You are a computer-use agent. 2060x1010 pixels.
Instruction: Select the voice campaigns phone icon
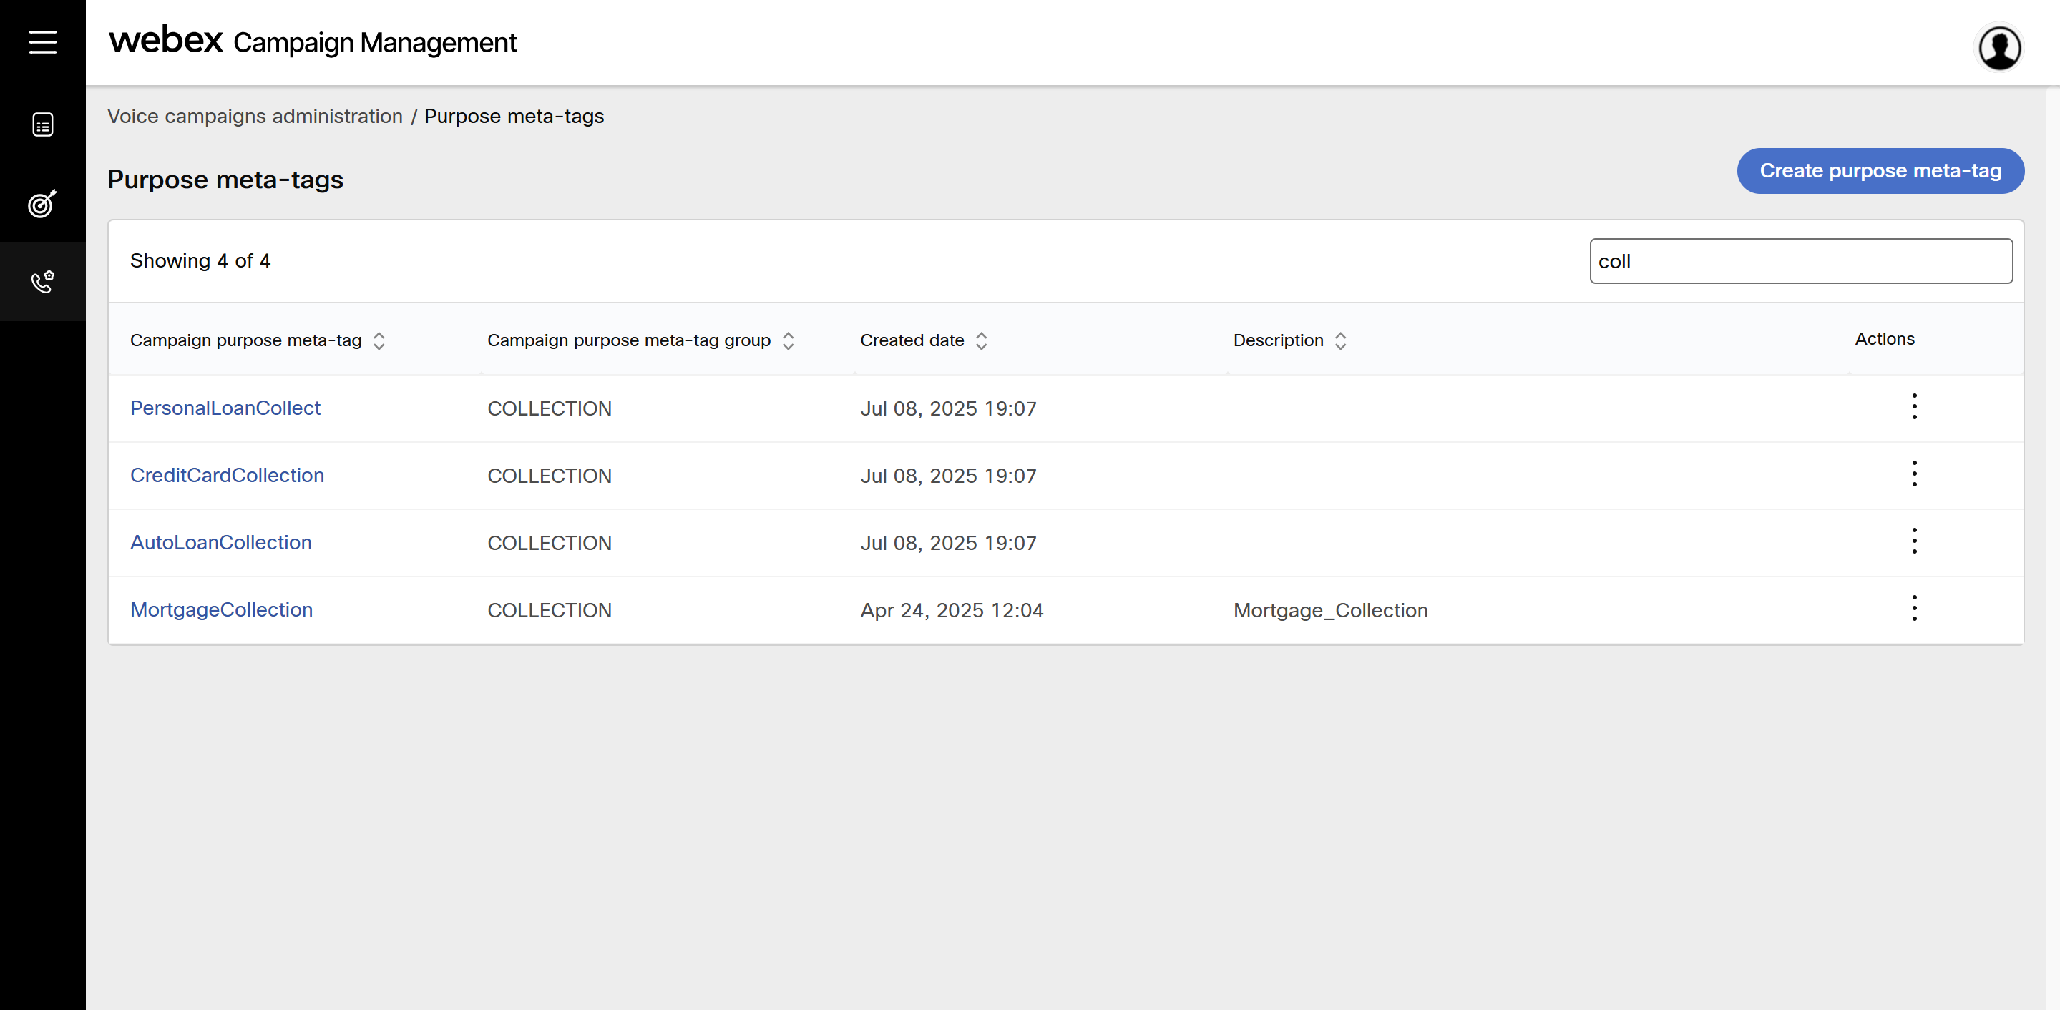tap(42, 282)
